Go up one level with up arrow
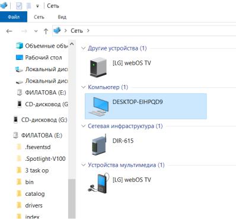Viewport: 236px width, 219px height. coord(46,31)
